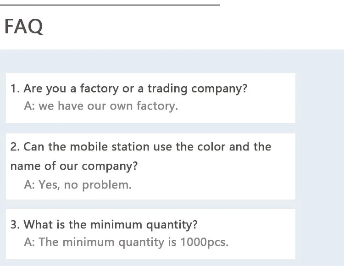Click the "A:" label in the second answer
Screen dimensions: 344x266
click(x=30, y=185)
